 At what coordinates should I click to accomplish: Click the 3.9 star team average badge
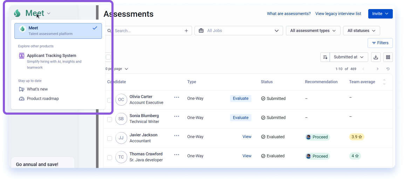[x=357, y=137]
